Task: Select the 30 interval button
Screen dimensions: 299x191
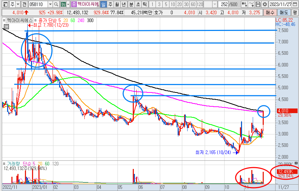Action: [x=186, y=4]
